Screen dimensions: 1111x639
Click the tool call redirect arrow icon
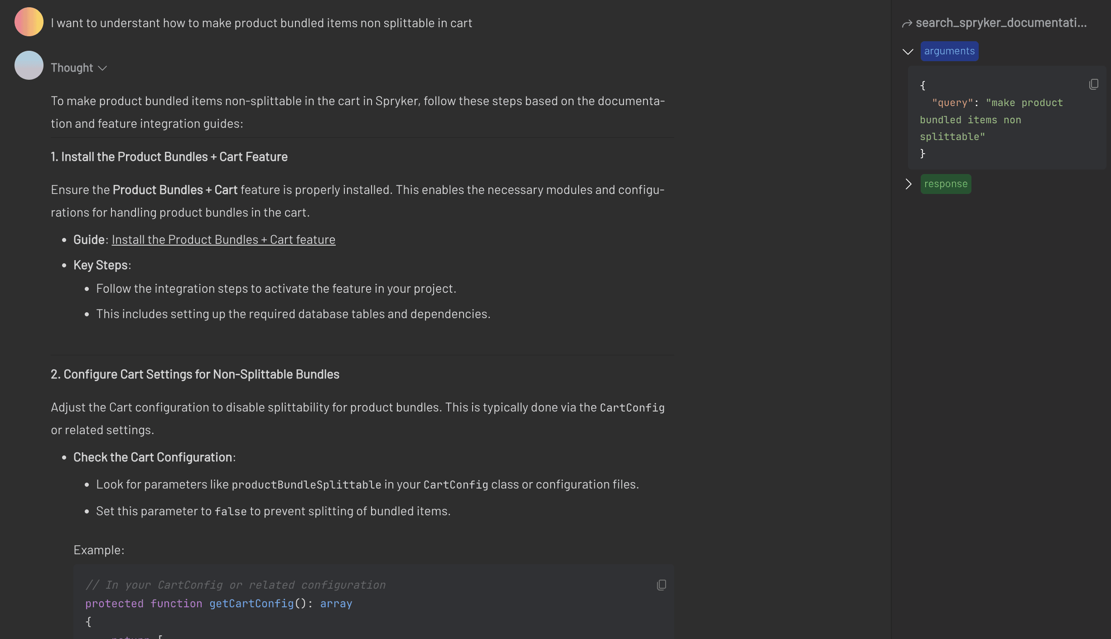[x=907, y=23]
